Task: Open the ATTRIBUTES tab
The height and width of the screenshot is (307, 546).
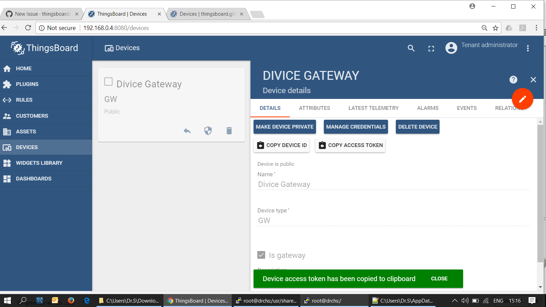Action: [314, 108]
